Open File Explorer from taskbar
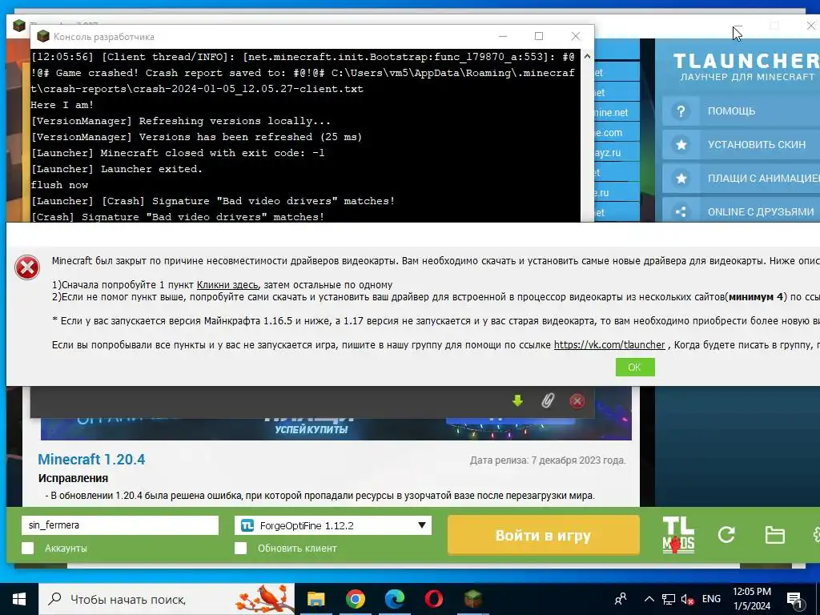Screen dimensions: 820x615 tap(316, 599)
